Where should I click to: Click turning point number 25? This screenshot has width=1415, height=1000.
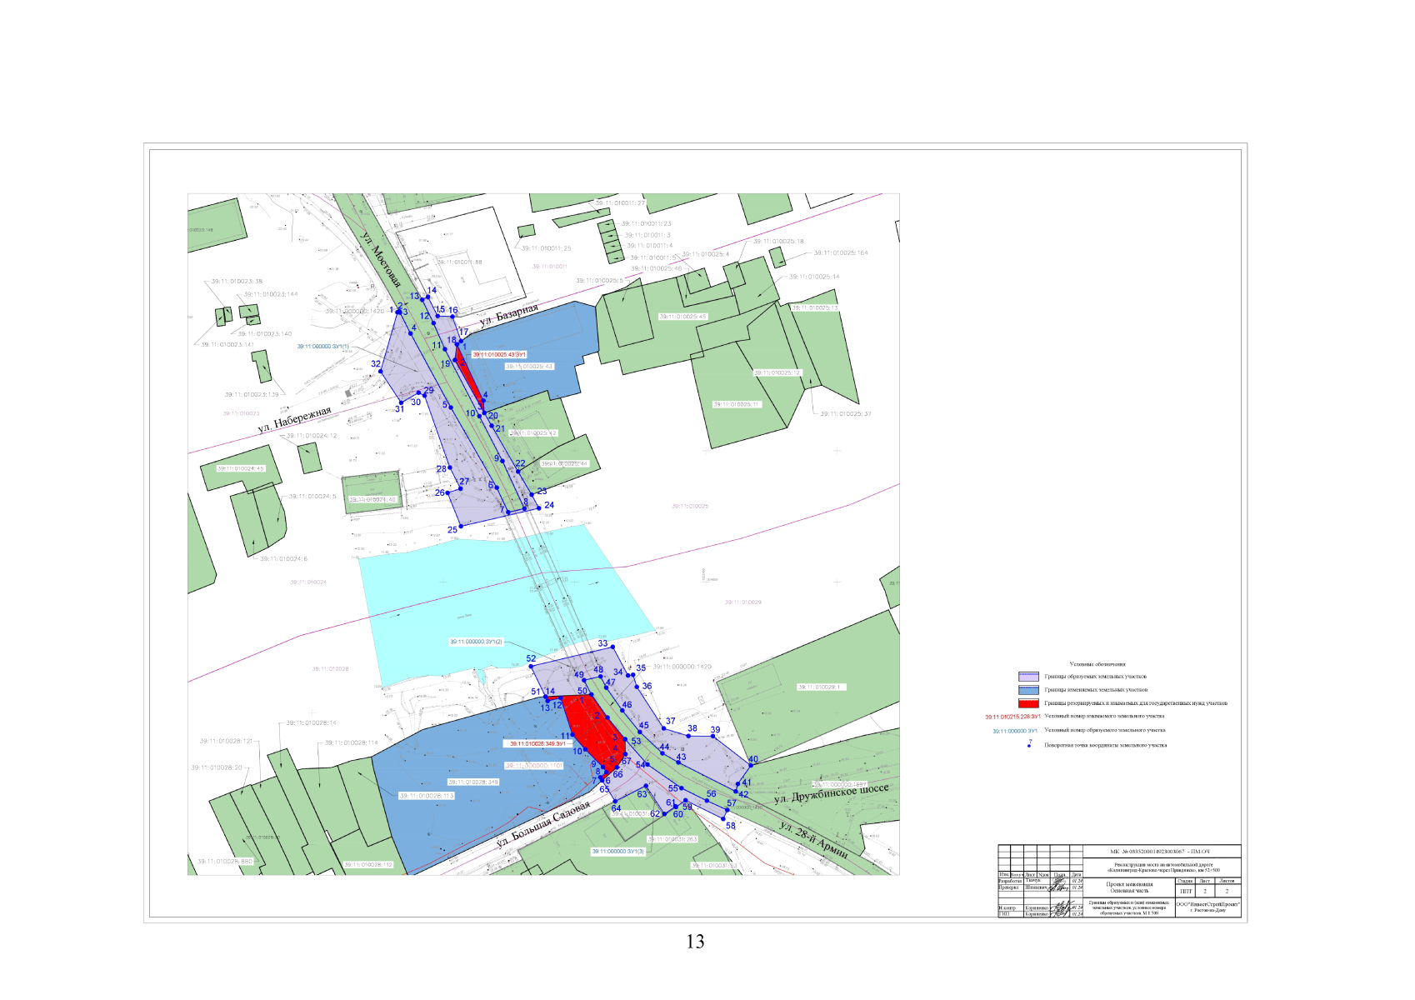point(452,529)
